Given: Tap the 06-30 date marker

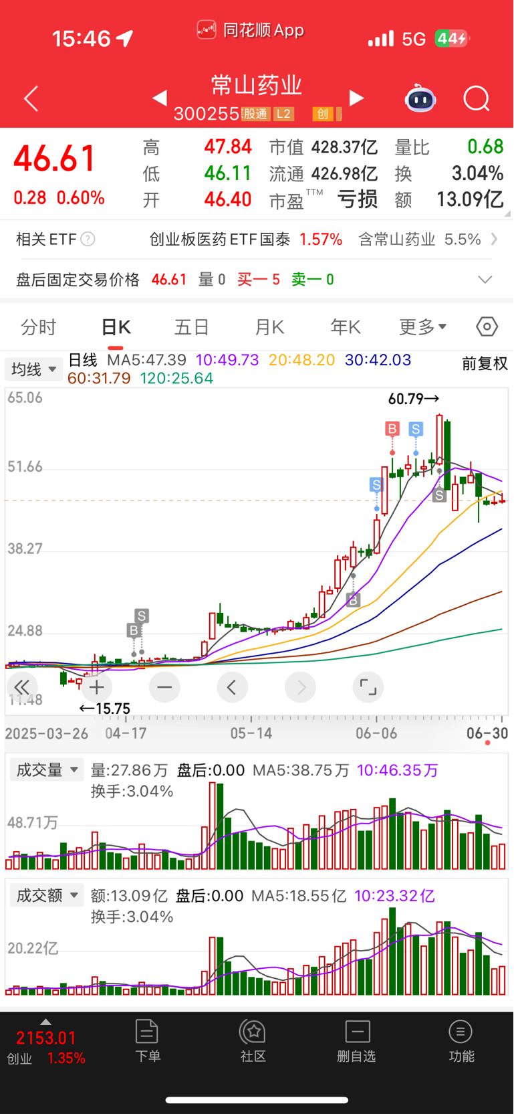Looking at the screenshot, I should (487, 733).
